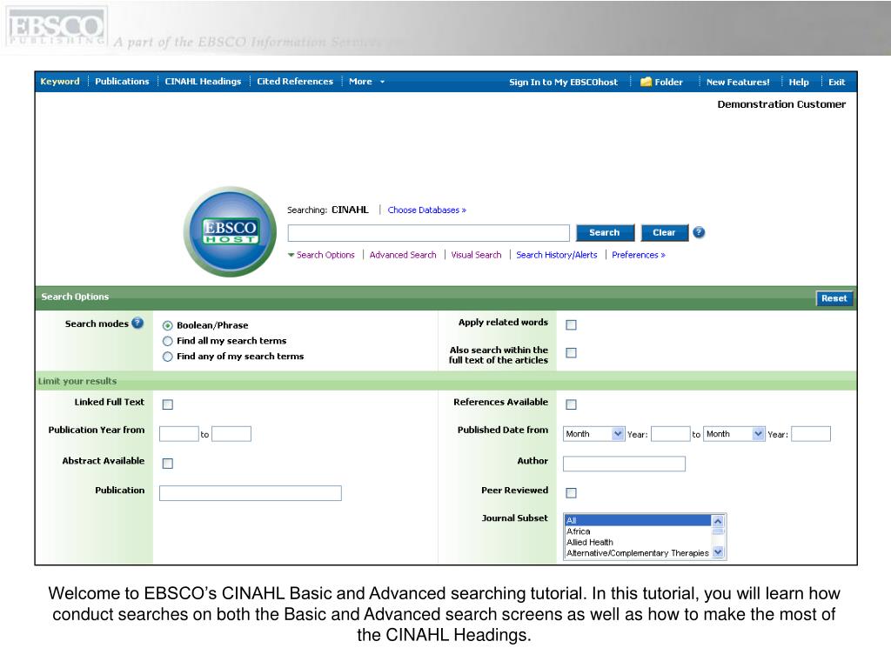Open Search modes help icon
Image resolution: width=891 pixels, height=668 pixels.
click(x=137, y=324)
